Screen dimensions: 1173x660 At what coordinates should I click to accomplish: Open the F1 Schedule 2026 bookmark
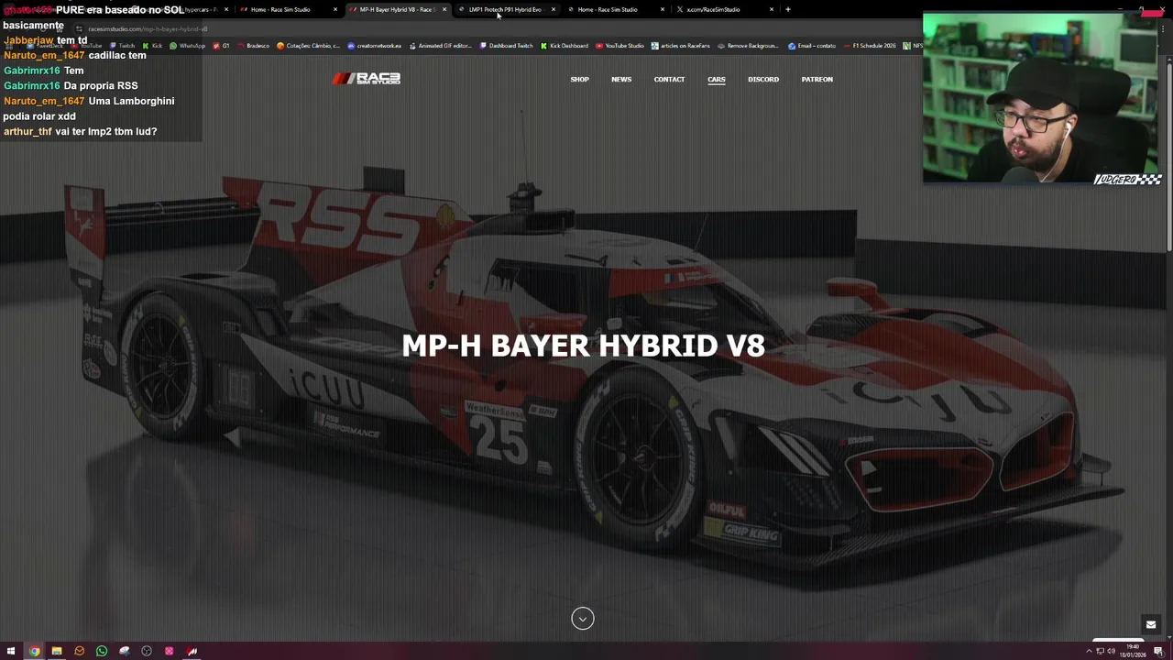[870, 46]
